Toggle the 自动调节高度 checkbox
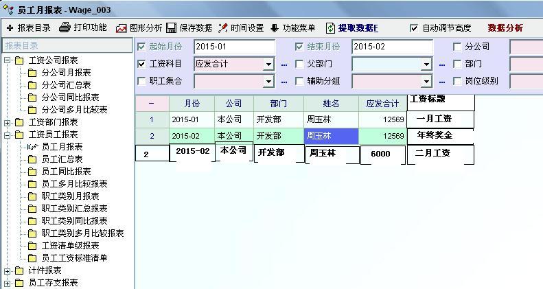This screenshot has width=543, height=289. coord(413,28)
